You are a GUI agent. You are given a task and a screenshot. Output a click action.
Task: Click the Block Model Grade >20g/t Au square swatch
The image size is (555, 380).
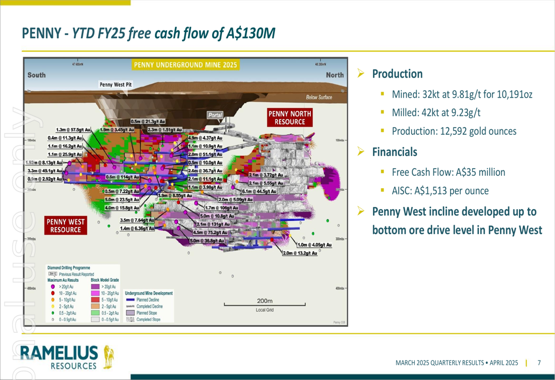95,287
